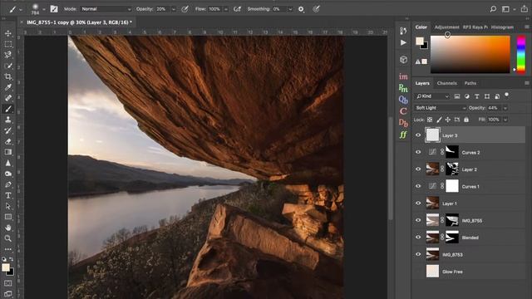Lock image pixels brush button
The width and height of the screenshot is (532, 299).
point(439,120)
